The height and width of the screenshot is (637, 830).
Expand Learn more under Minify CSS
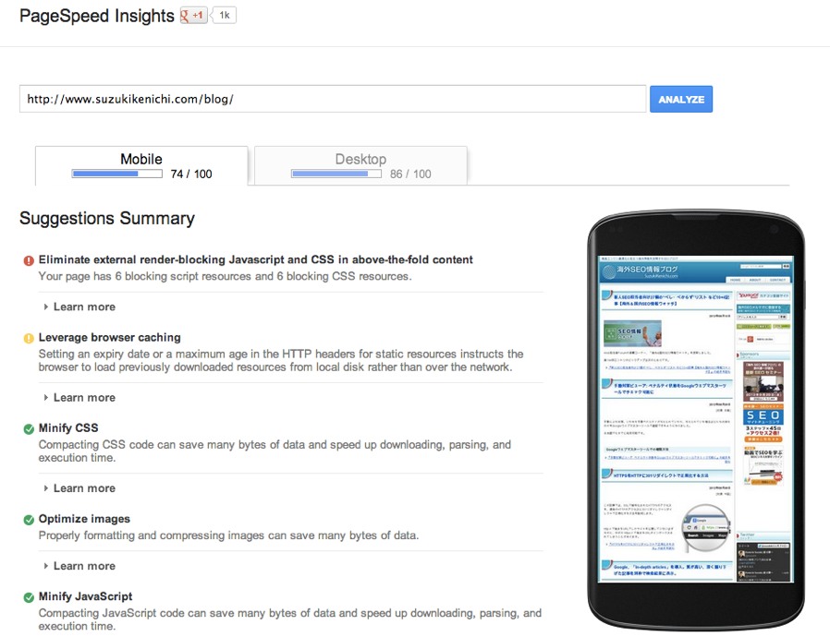[79, 488]
